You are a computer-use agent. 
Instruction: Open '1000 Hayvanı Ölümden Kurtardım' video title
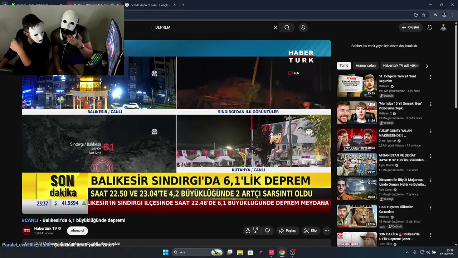tap(396, 209)
